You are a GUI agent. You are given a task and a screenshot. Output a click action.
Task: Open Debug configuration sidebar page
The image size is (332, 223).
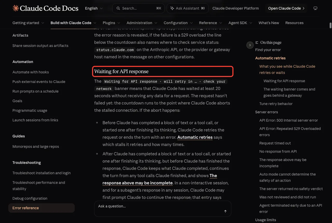pyautogui.click(x=30, y=198)
